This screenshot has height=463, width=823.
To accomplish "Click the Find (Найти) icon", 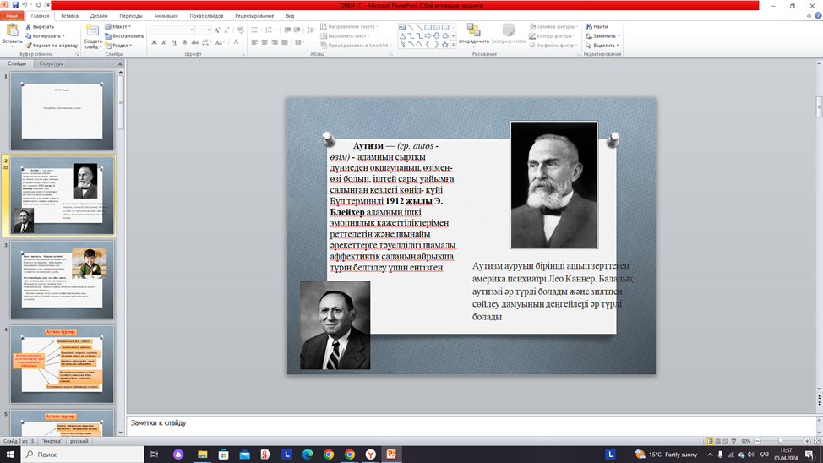I will click(x=599, y=27).
